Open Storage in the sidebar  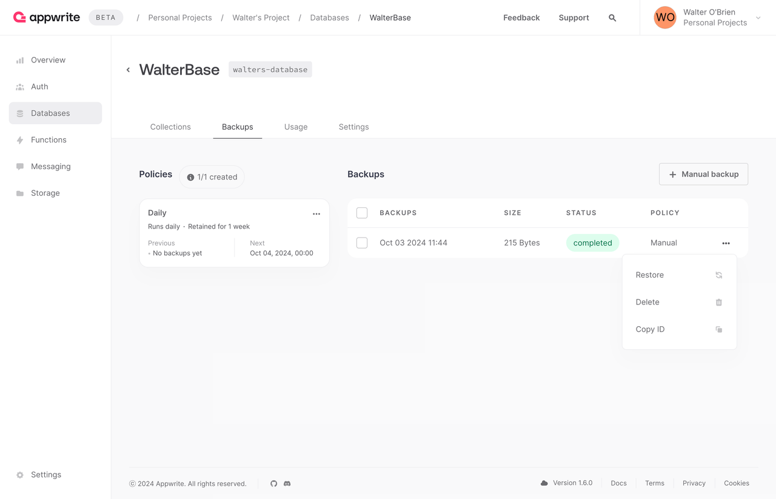click(55, 193)
